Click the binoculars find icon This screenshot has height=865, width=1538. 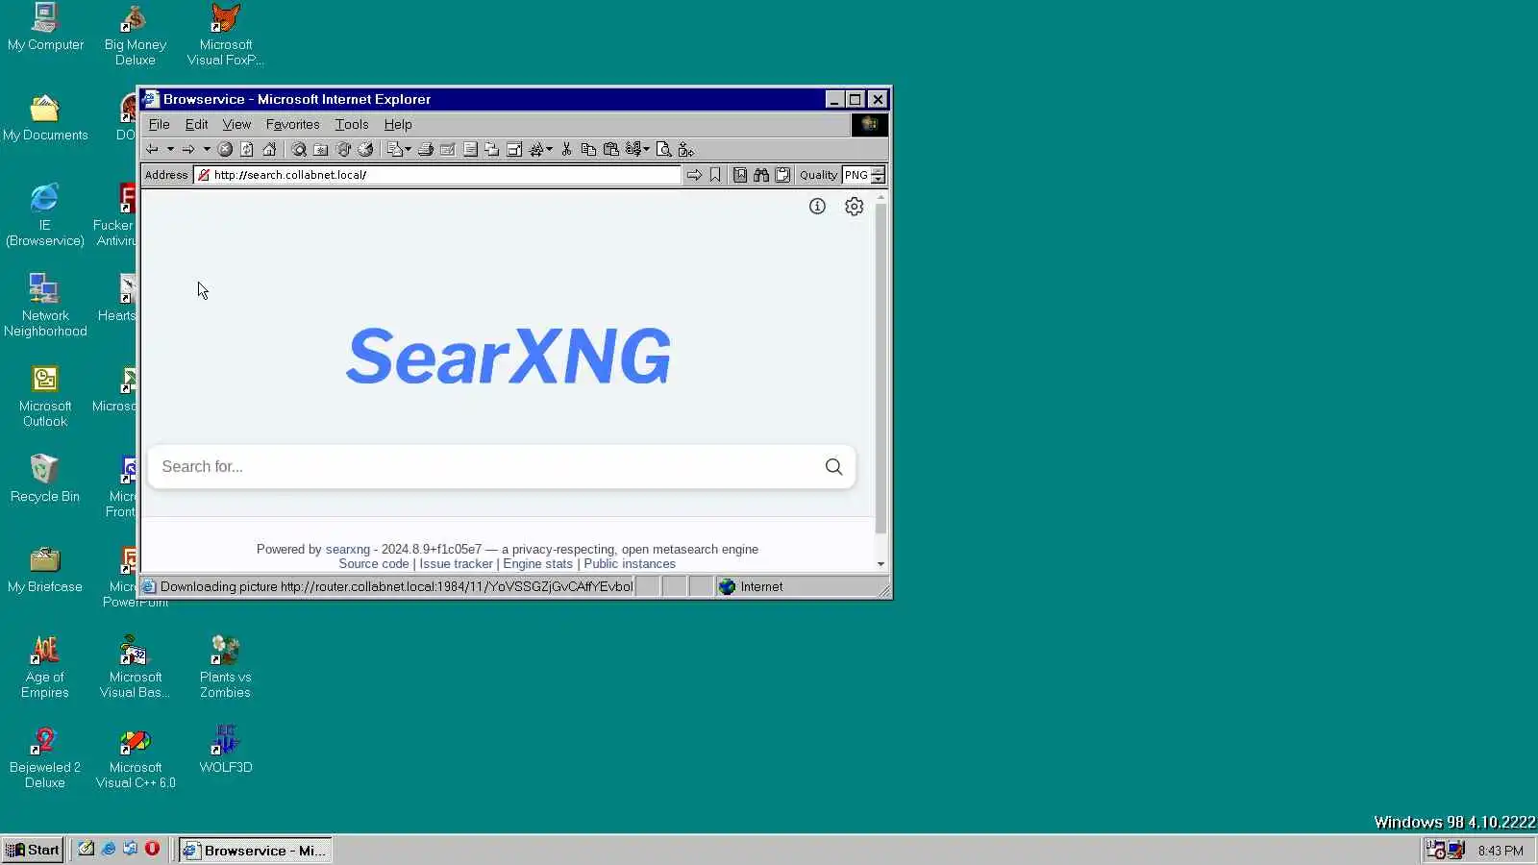click(x=761, y=175)
